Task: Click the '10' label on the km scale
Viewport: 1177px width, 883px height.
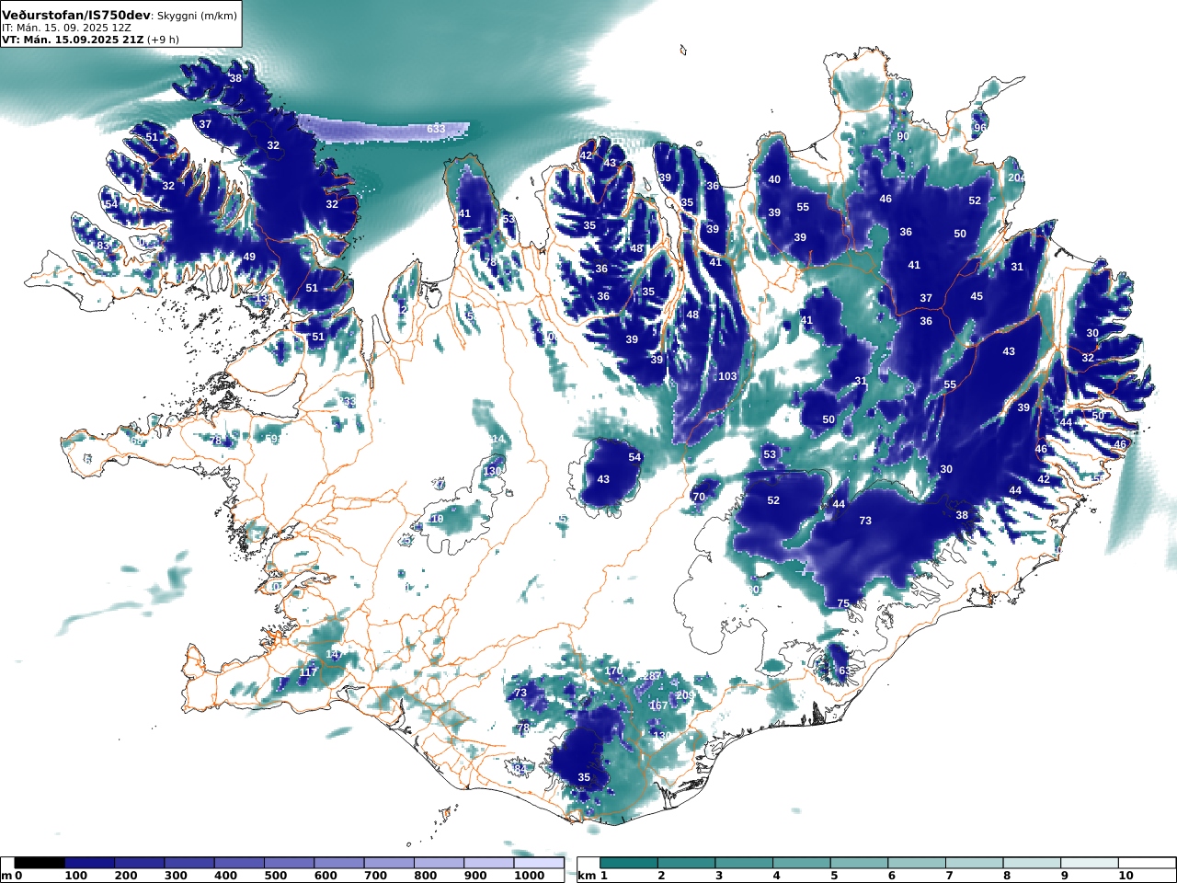Action: 1126,876
